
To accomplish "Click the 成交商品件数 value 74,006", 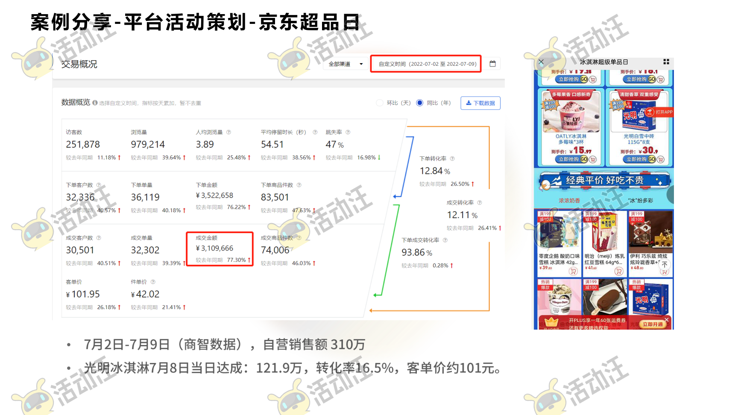I will click(275, 250).
